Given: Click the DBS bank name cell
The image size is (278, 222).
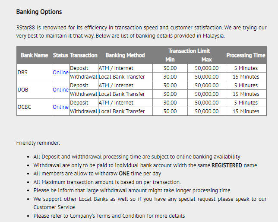Looking at the screenshot, I should [22, 73].
